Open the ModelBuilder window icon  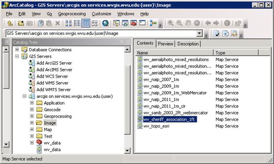coord(153,23)
